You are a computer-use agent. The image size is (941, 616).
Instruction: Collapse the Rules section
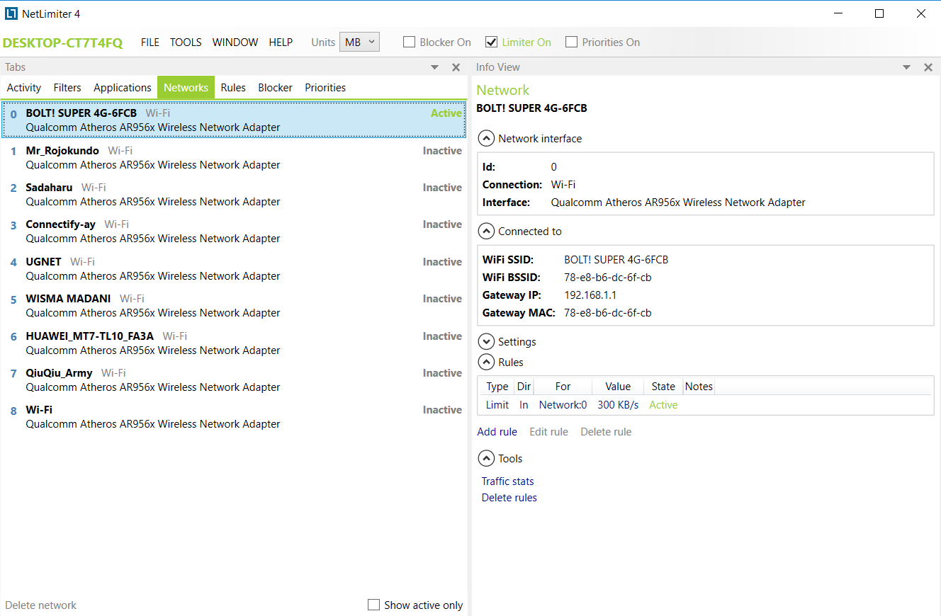click(486, 363)
